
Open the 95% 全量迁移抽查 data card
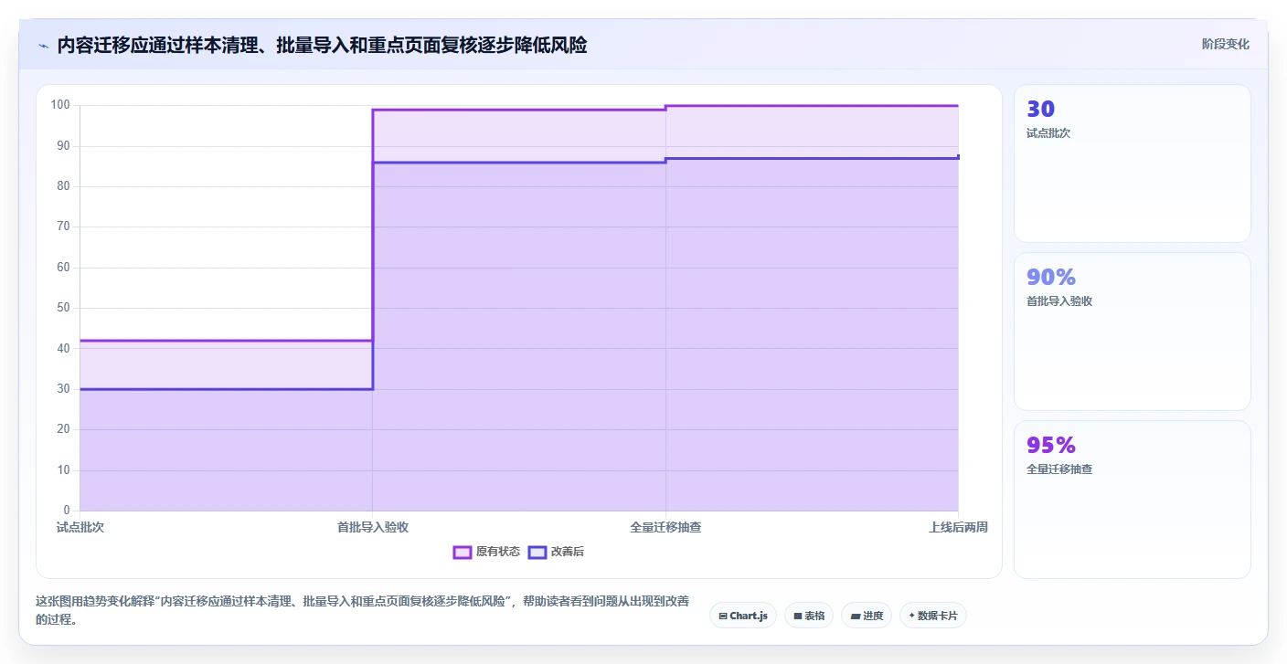(x=1133, y=500)
